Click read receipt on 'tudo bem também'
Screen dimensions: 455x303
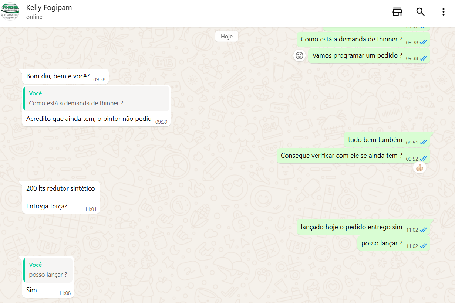pyautogui.click(x=423, y=142)
